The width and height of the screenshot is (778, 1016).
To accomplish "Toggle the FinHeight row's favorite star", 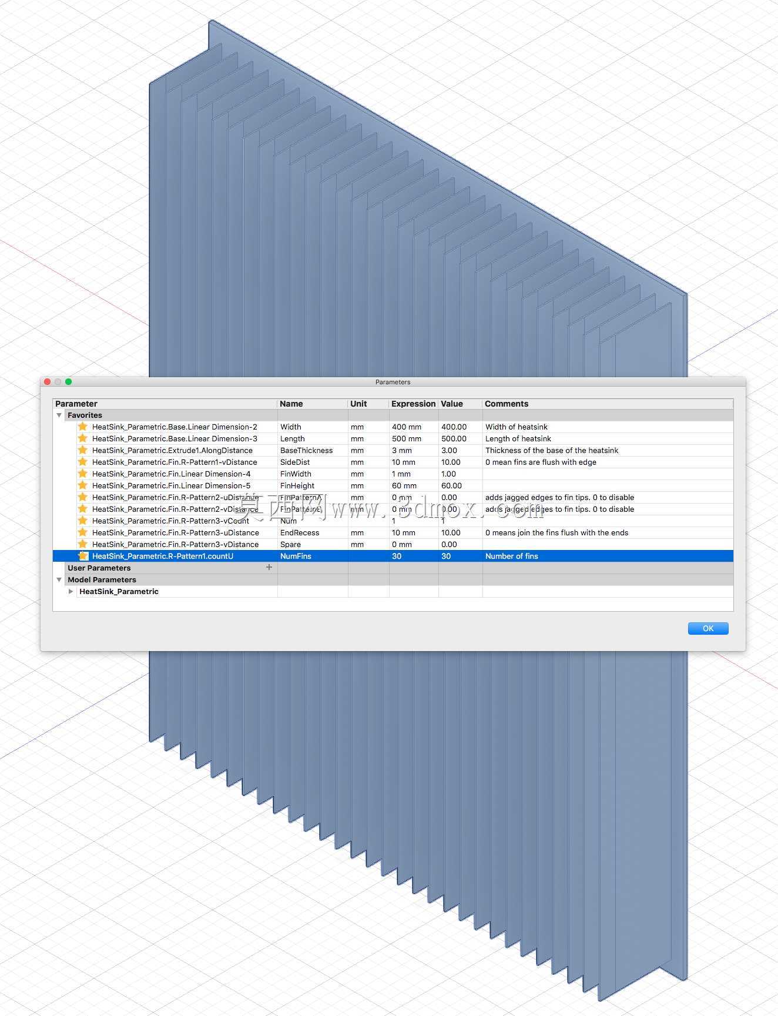I will 83,485.
